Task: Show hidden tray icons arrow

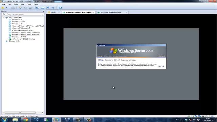Action: pyautogui.click(x=182, y=120)
